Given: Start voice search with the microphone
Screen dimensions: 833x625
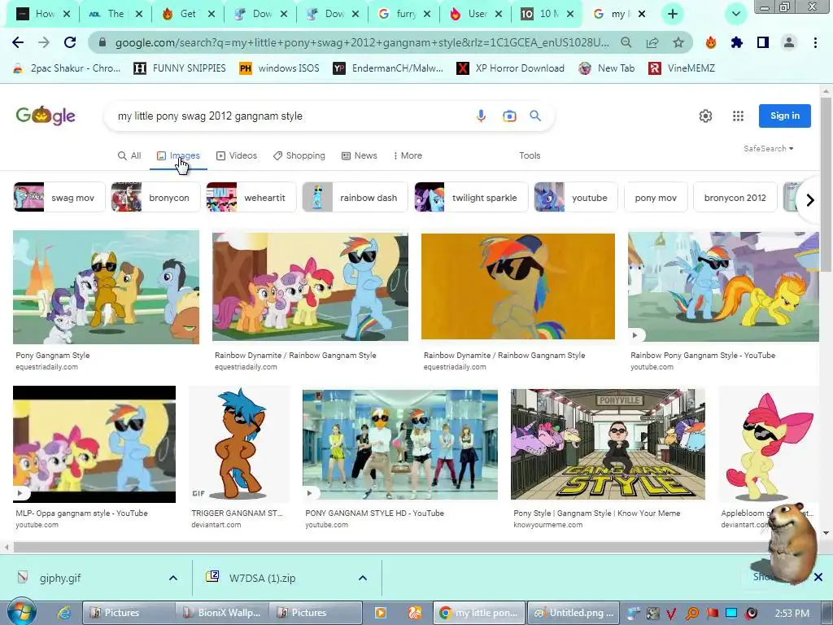Looking at the screenshot, I should point(481,116).
